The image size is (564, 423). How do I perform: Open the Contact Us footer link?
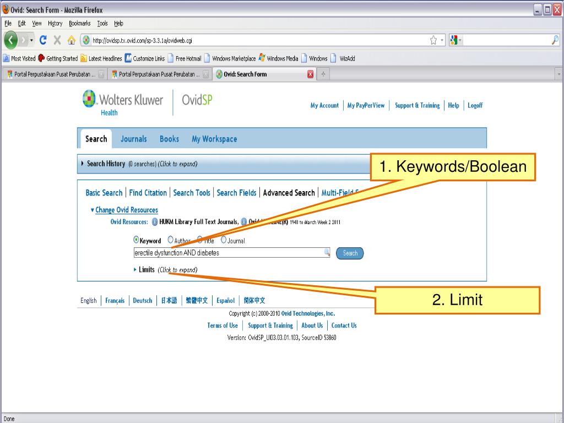(x=344, y=326)
